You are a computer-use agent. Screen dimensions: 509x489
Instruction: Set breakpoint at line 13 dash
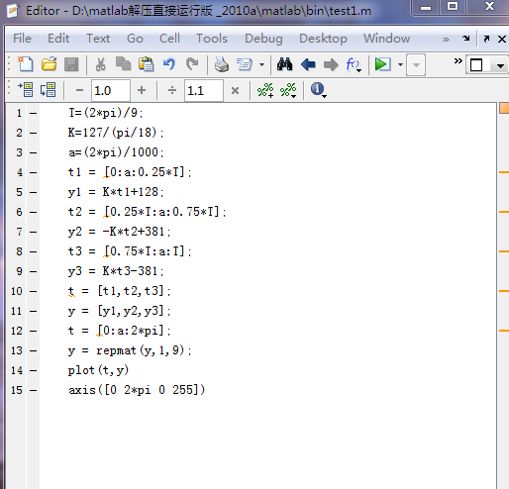(33, 350)
